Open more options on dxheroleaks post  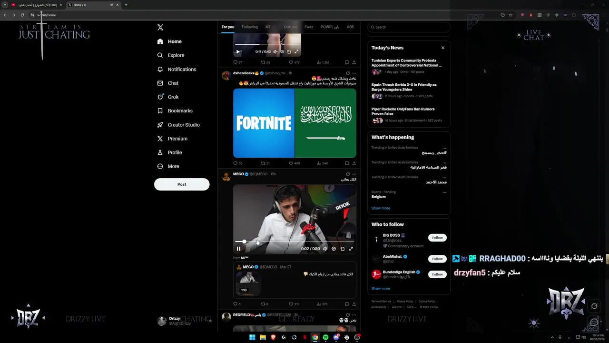354,73
